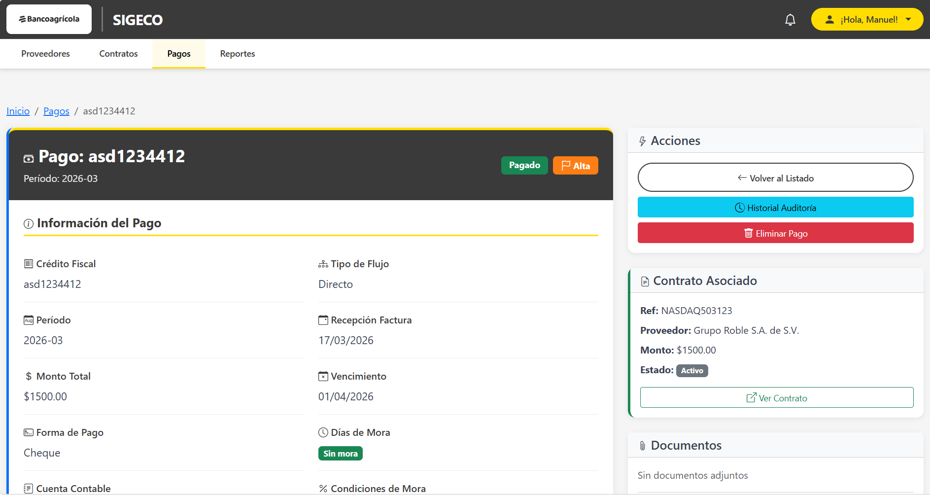This screenshot has width=930, height=495.
Task: Click the Inicio breadcrumb link
Action: [18, 111]
